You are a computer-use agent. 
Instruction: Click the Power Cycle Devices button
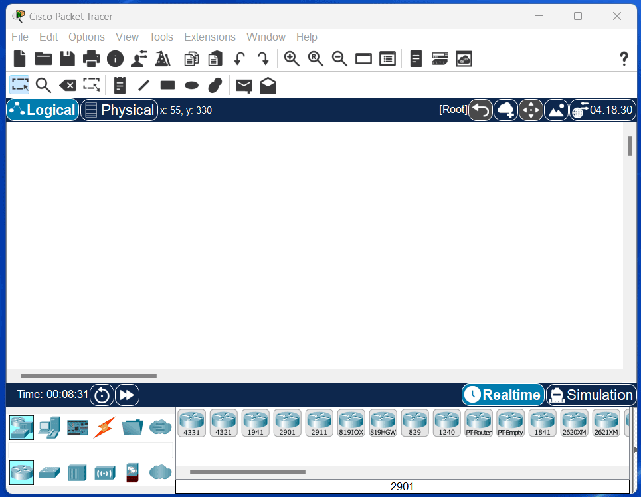pyautogui.click(x=102, y=395)
